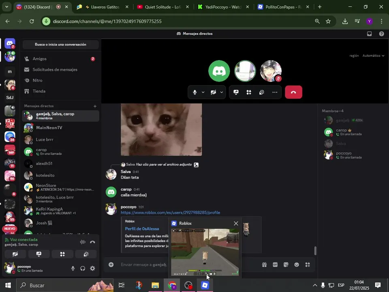This screenshot has height=292, width=389.
Task: Hang up with the red disconnect button
Action: [293, 92]
